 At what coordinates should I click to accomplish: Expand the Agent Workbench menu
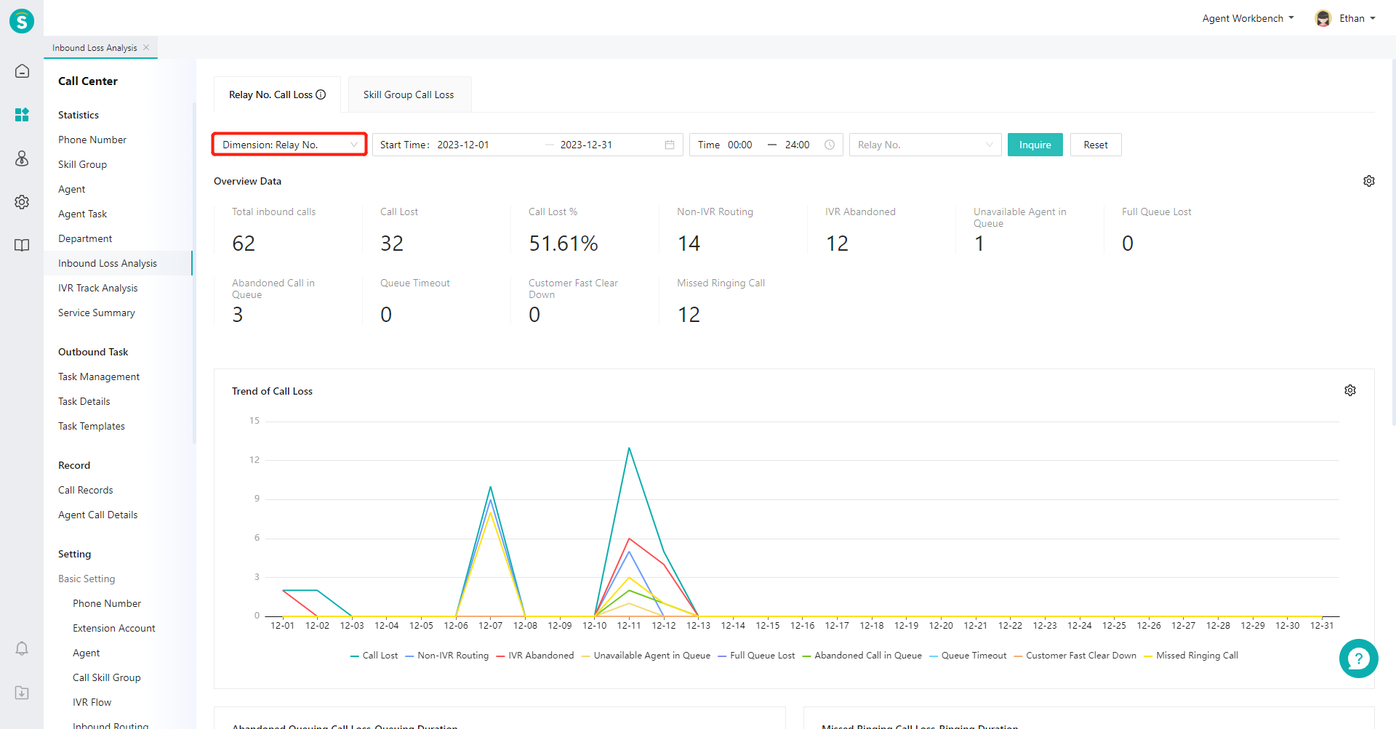[1248, 18]
